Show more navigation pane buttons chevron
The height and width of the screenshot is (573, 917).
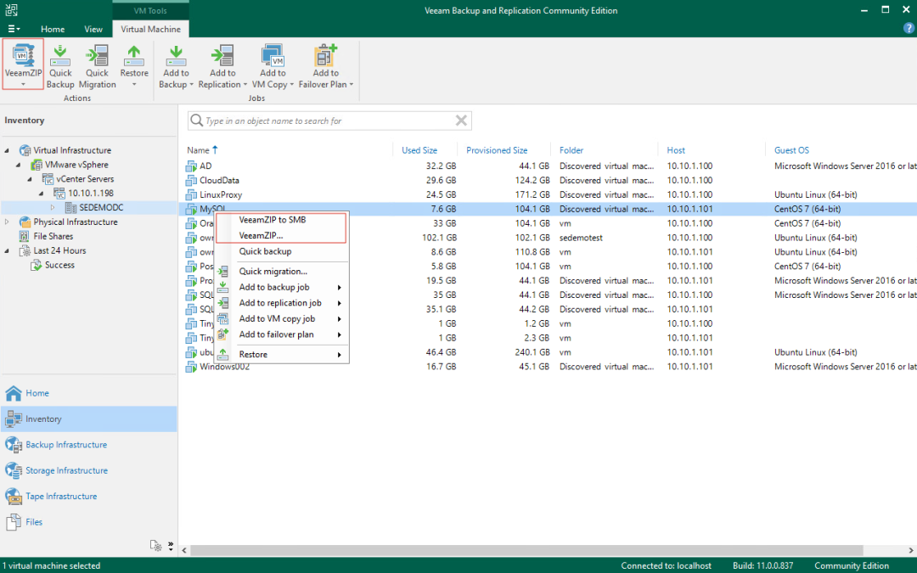[171, 546]
